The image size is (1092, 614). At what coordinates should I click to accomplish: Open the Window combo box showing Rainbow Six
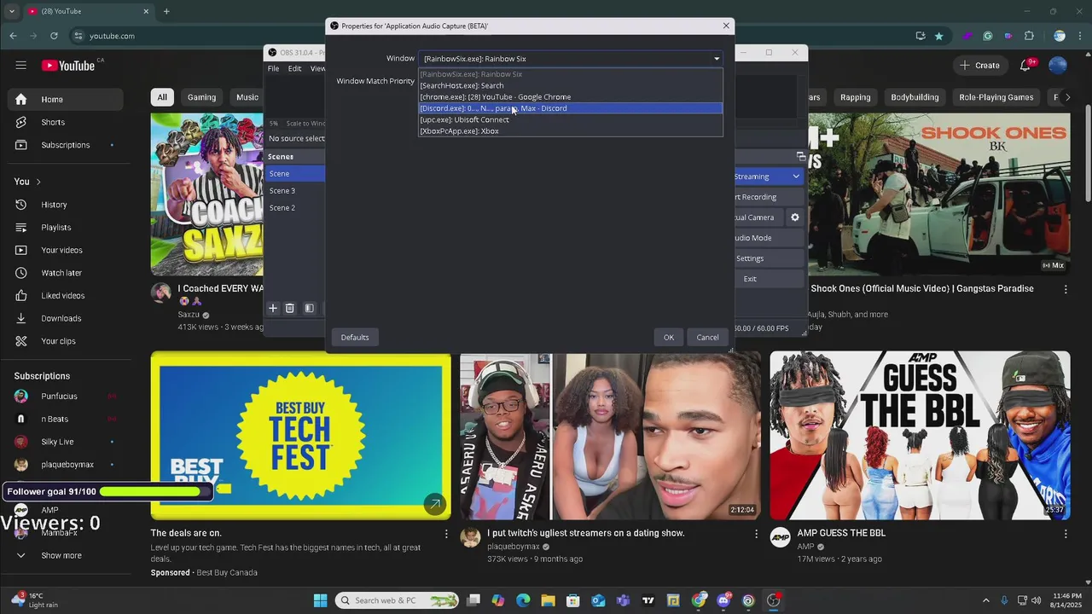[x=570, y=59]
